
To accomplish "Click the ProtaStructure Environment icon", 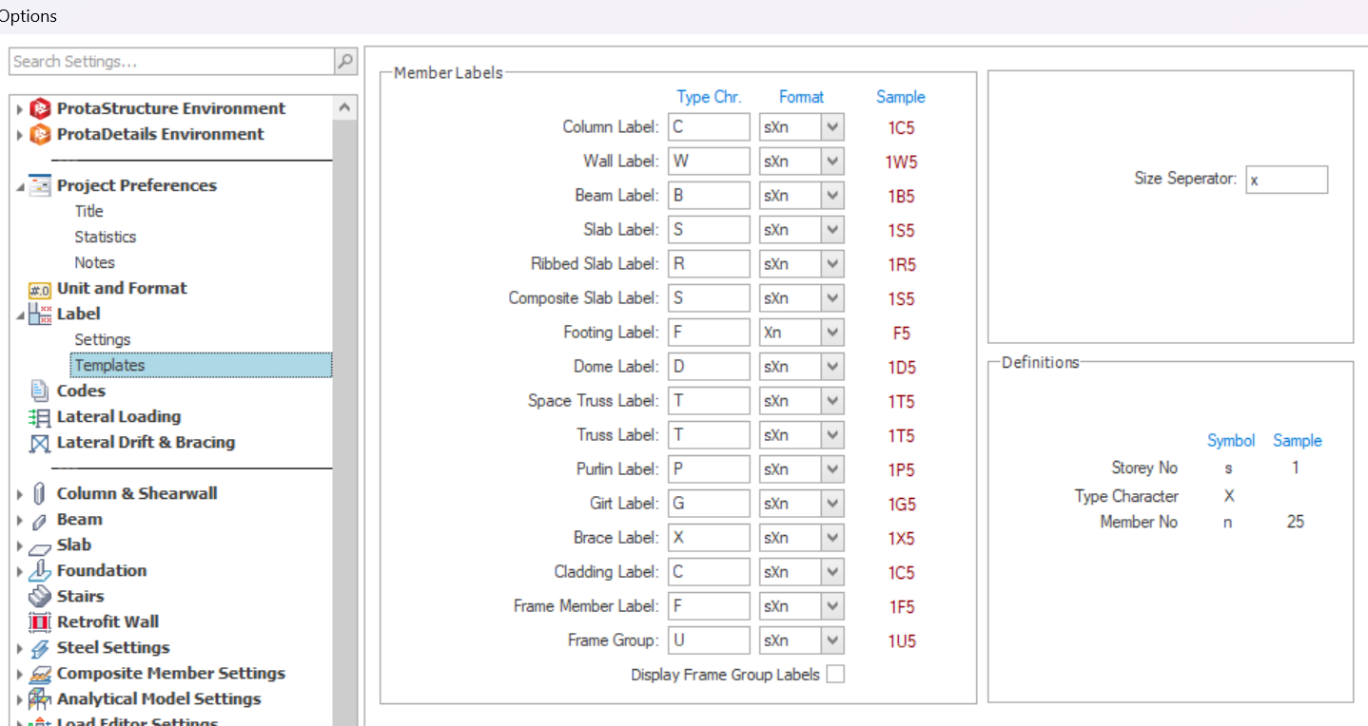I will point(39,108).
